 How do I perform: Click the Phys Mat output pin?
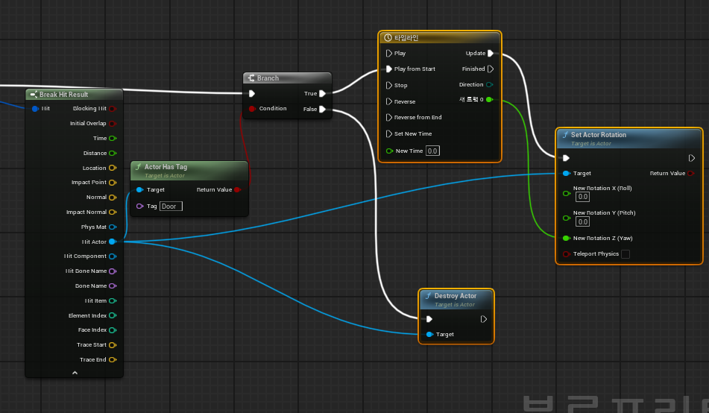coord(113,227)
